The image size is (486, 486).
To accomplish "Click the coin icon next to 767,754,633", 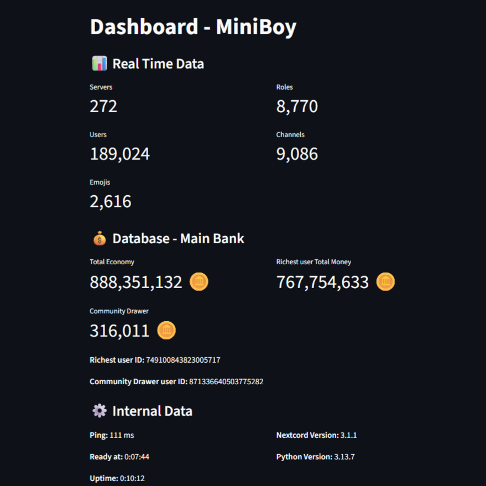I will click(x=385, y=282).
